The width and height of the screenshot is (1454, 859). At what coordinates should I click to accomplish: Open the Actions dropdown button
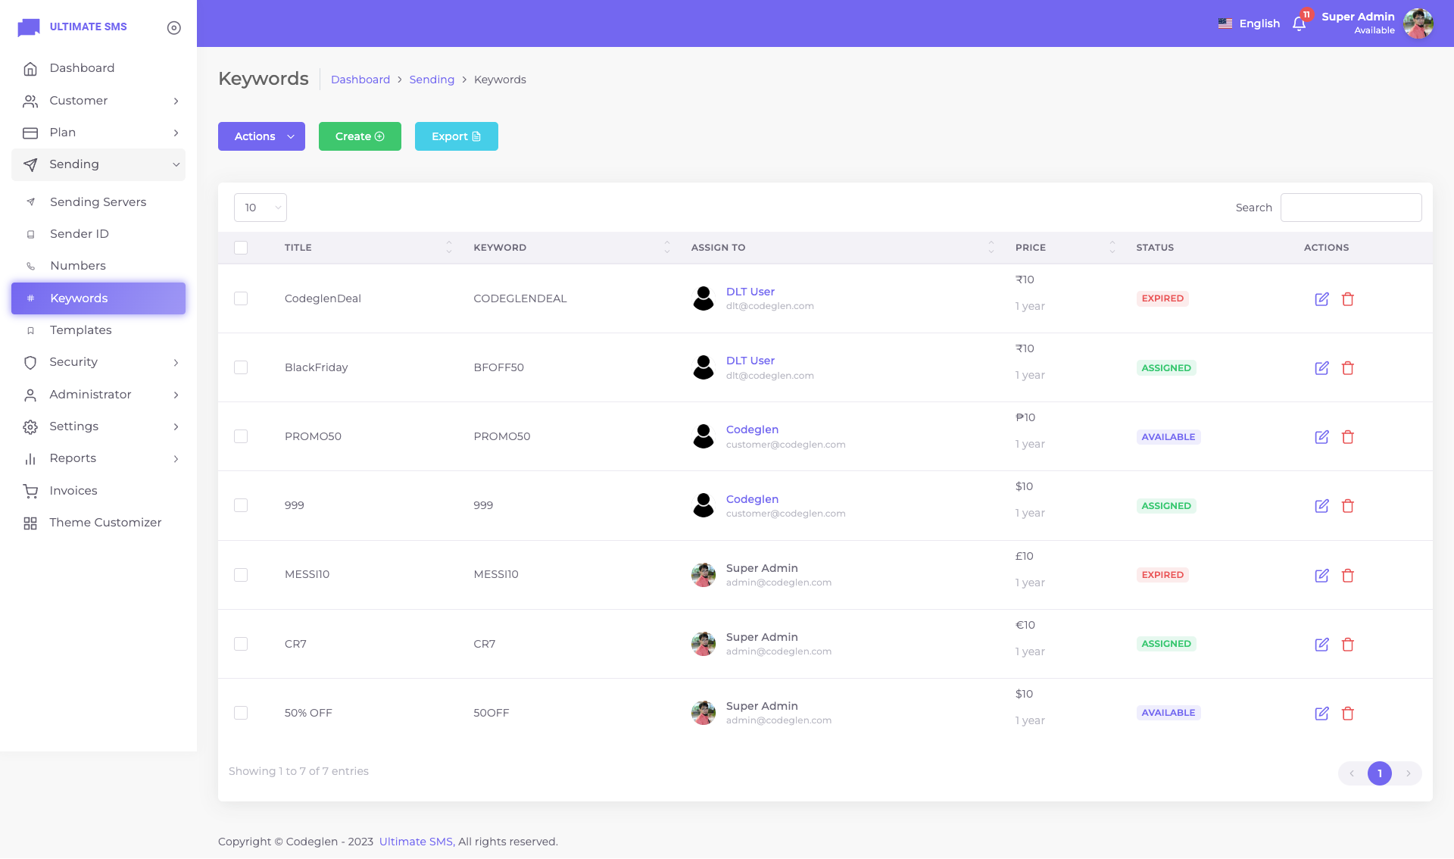261,136
